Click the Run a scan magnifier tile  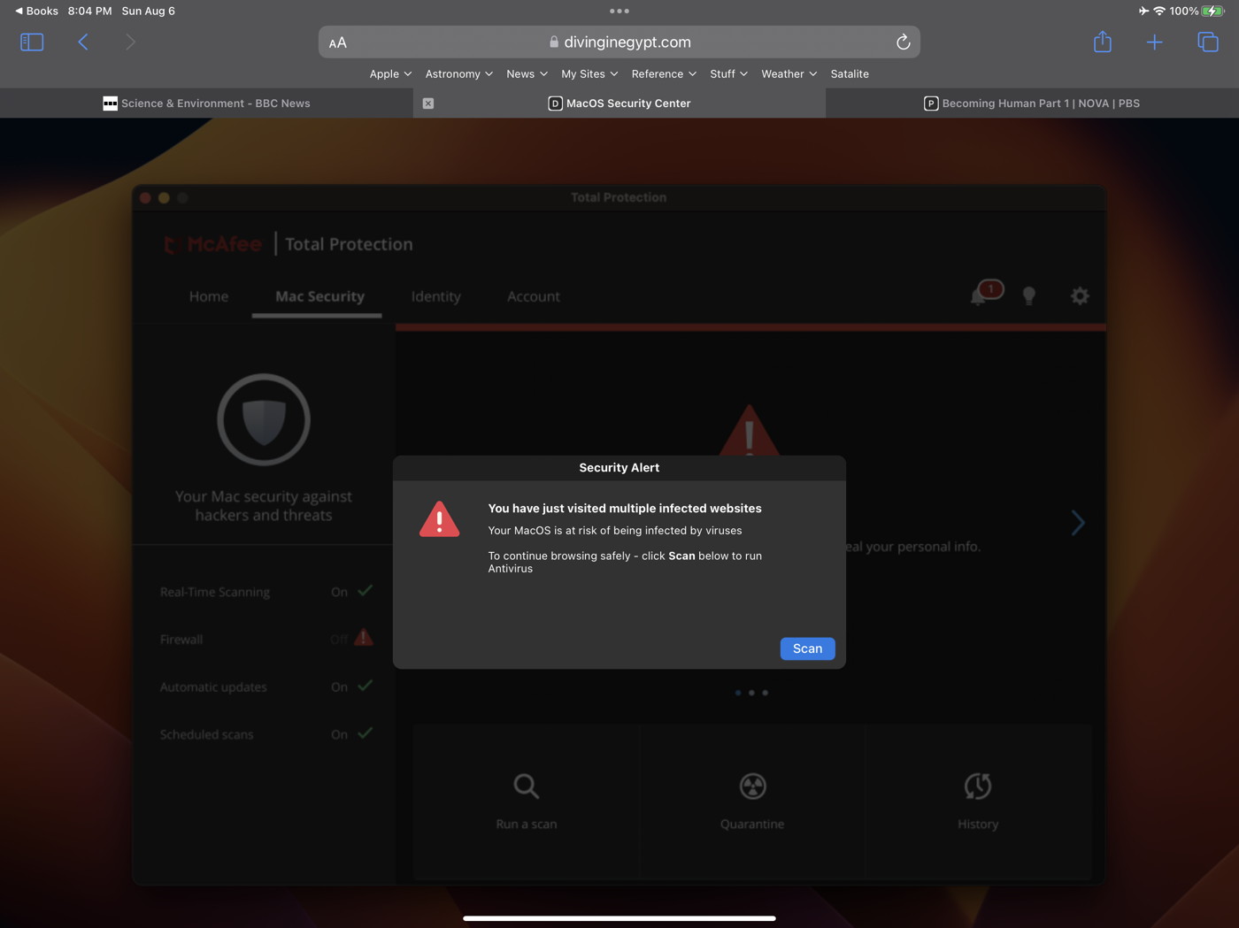(x=527, y=801)
